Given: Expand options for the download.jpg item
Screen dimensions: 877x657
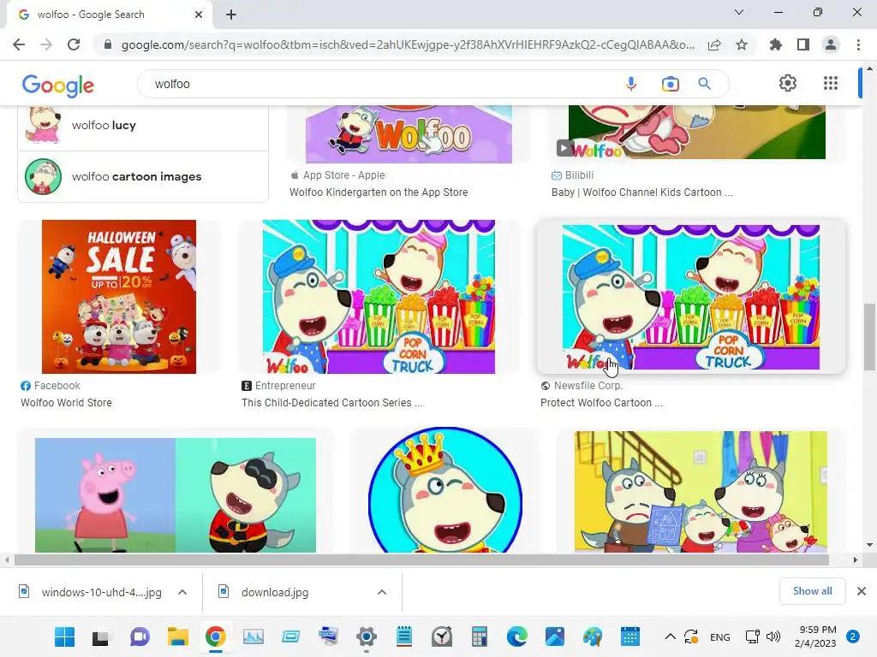Looking at the screenshot, I should (381, 592).
